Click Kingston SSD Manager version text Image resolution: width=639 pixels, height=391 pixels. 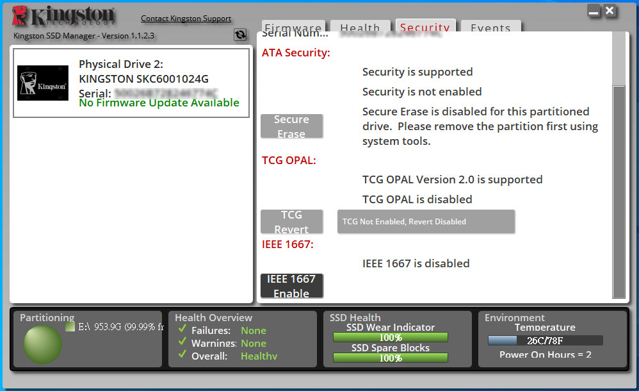pos(83,35)
